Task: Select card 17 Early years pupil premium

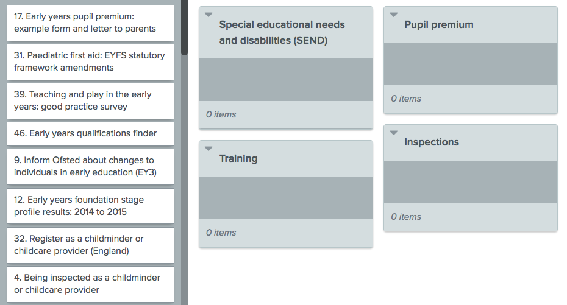Action: (x=90, y=23)
